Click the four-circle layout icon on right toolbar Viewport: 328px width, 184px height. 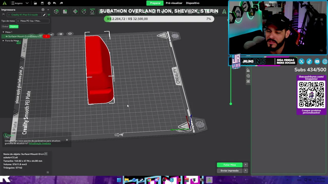[248, 82]
